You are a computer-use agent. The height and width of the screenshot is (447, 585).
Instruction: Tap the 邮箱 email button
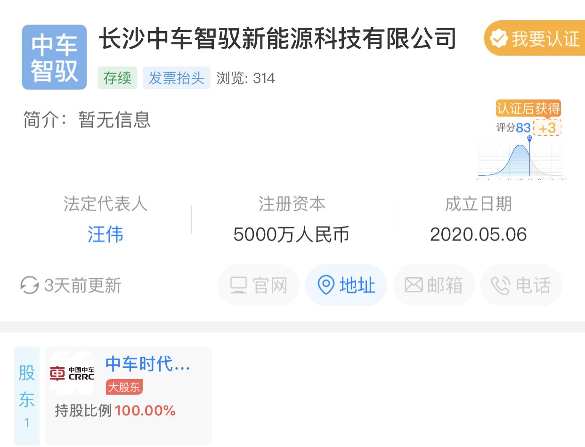(434, 285)
